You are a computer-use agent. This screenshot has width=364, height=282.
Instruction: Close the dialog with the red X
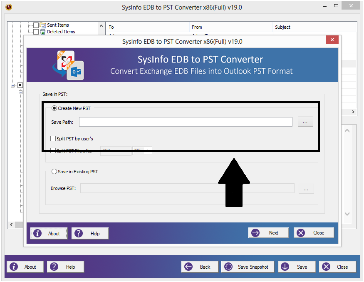pyautogui.click(x=332, y=40)
